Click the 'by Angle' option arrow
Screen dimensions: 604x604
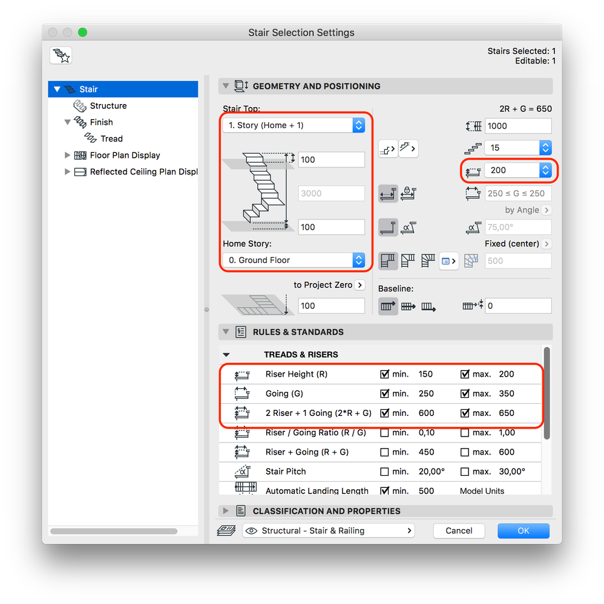(546, 210)
